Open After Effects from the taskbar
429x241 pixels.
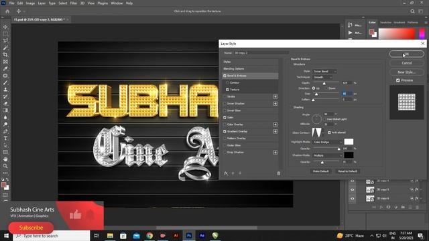click(x=202, y=236)
